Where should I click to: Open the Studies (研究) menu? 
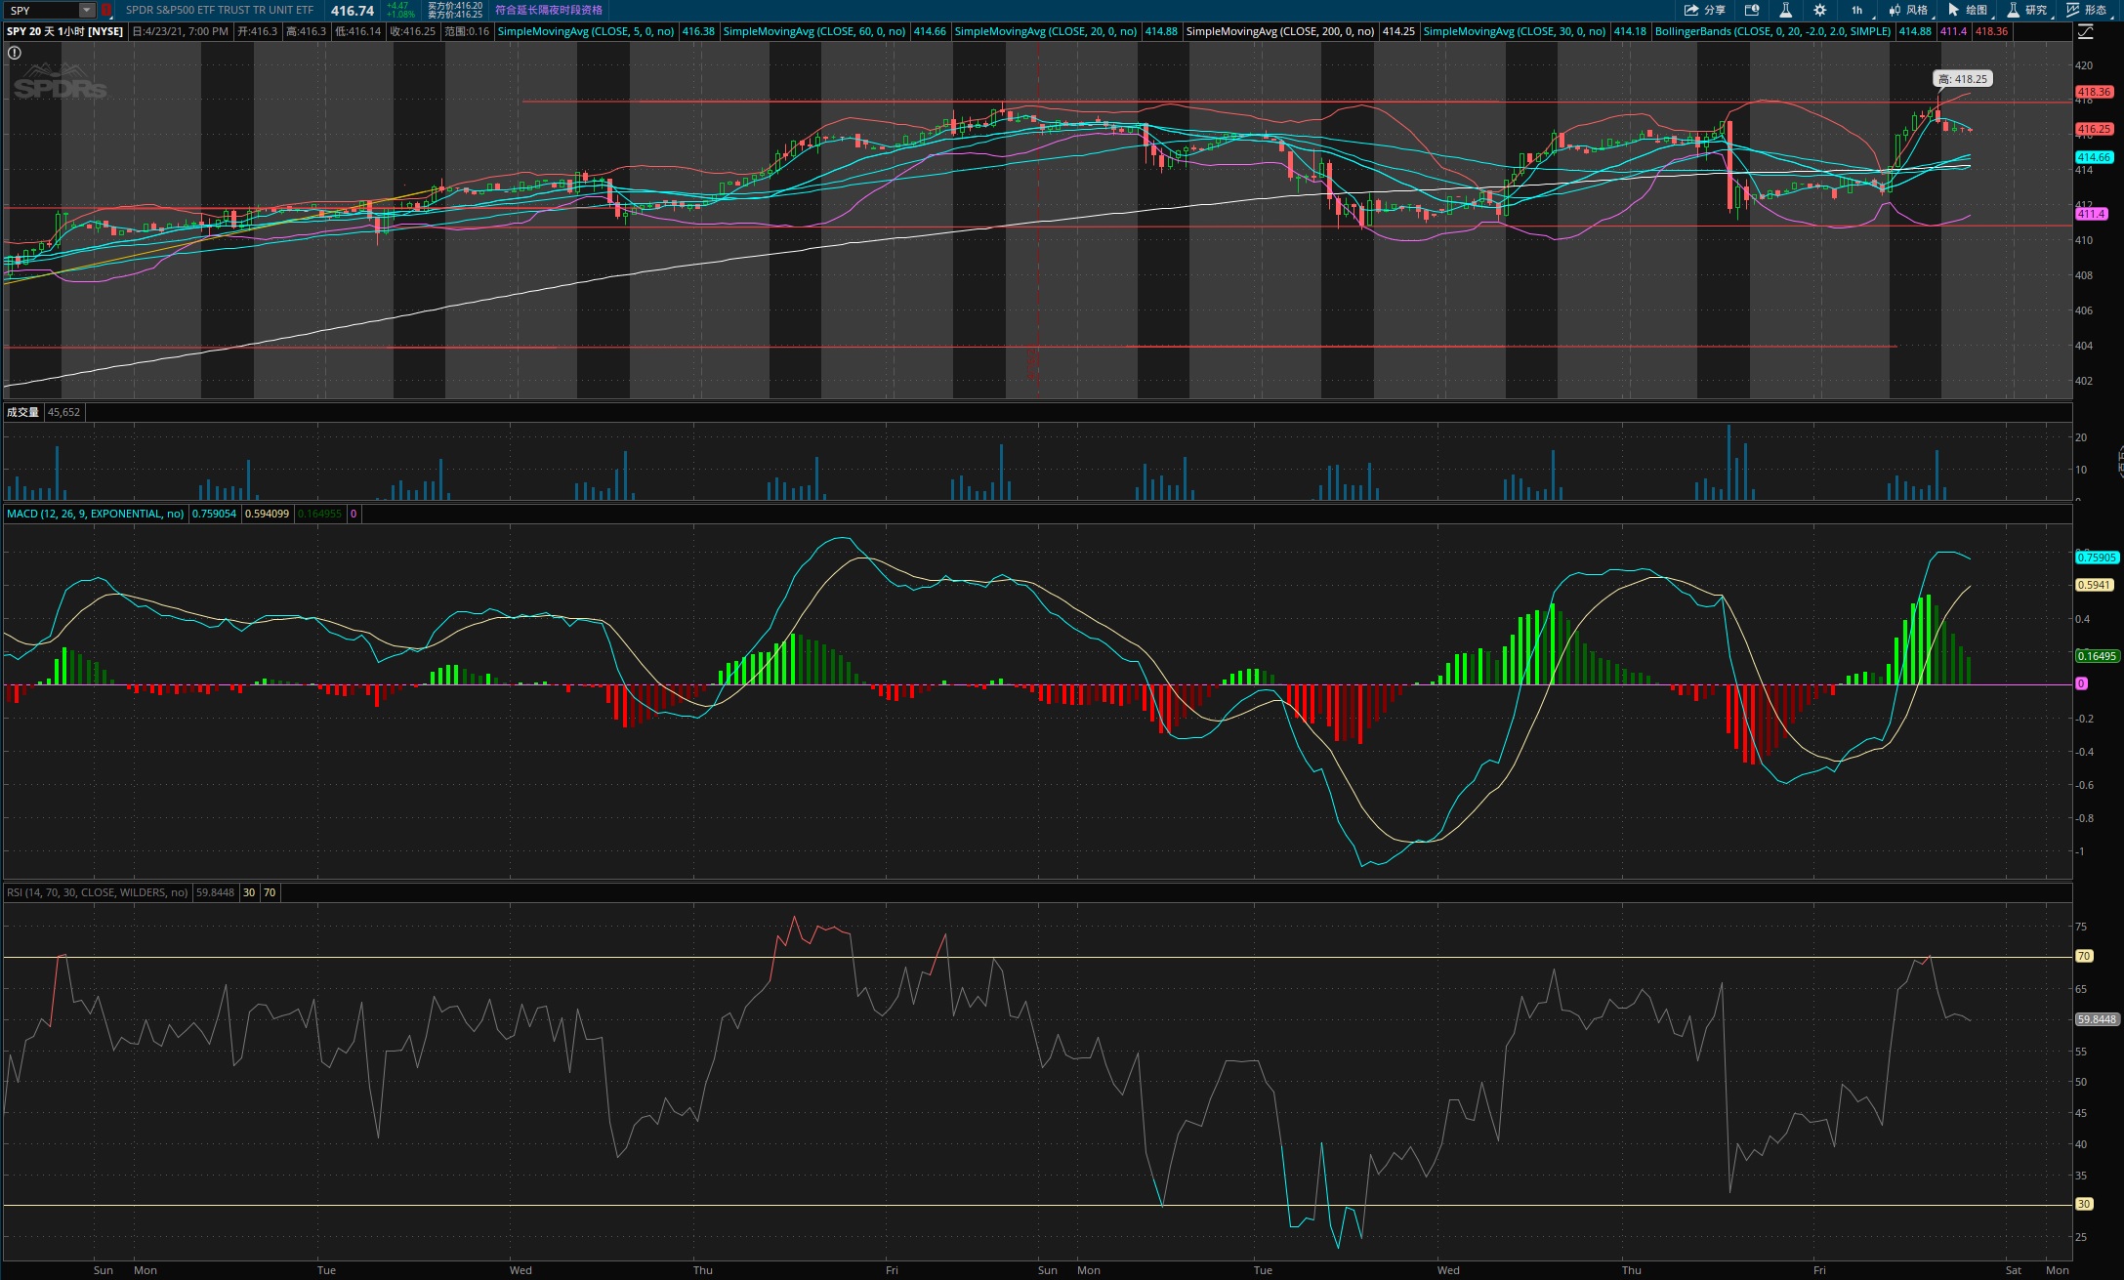tap(2026, 10)
